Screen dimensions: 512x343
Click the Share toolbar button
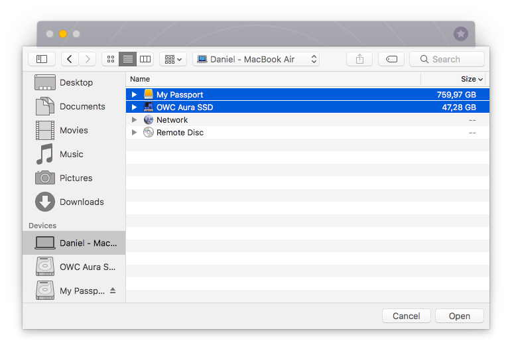(359, 59)
